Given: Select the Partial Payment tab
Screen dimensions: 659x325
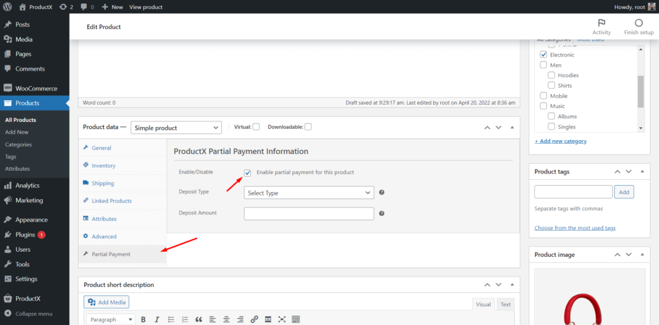Looking at the screenshot, I should tap(122, 254).
